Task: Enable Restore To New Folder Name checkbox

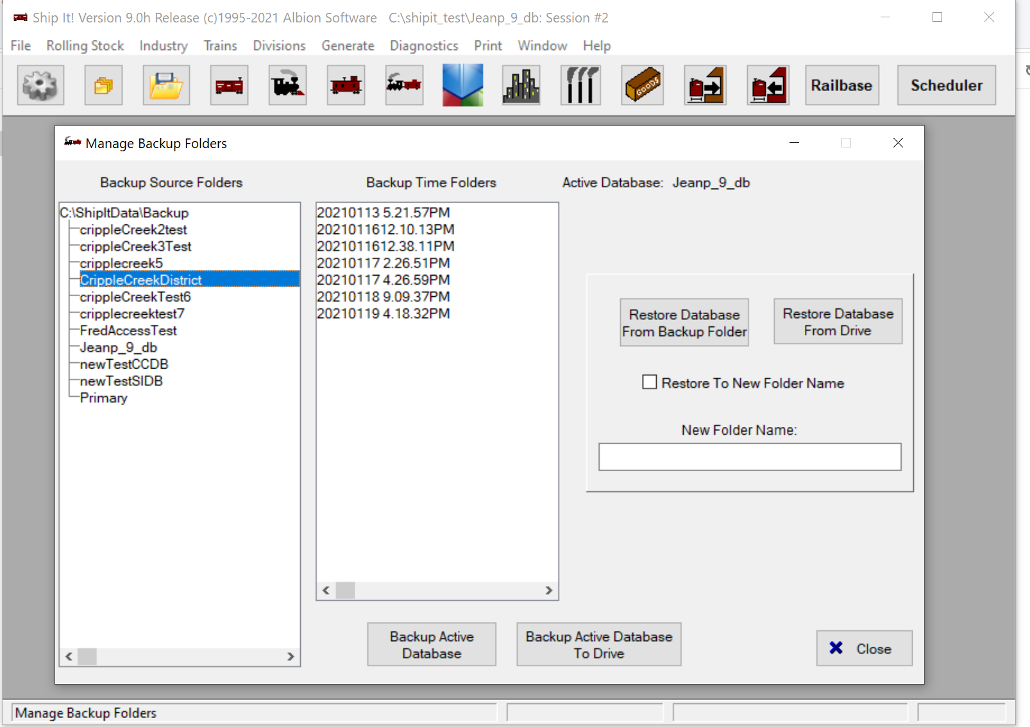Action: coord(650,382)
